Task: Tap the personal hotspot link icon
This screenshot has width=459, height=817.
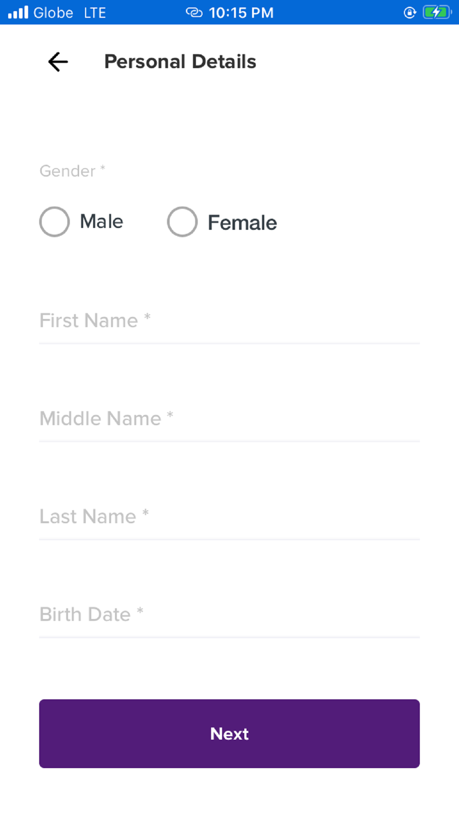Action: 194,12
